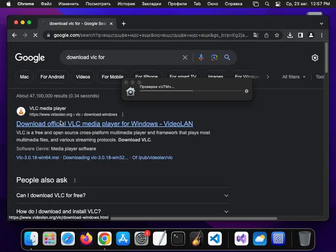
Task: Launch Safari from the Dock
Action: click(68, 239)
